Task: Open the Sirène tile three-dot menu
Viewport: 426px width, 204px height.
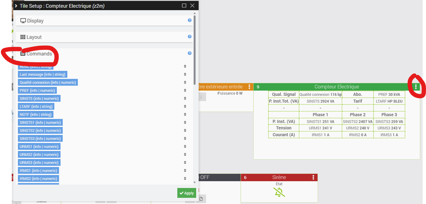Action: (x=313, y=177)
